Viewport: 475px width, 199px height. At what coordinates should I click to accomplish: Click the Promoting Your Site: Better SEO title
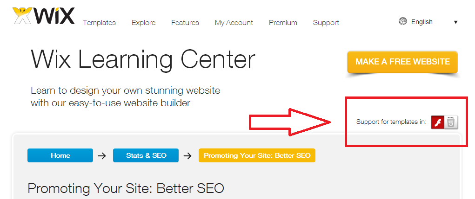click(126, 188)
